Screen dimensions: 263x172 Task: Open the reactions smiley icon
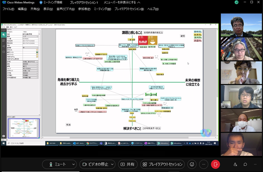click(192, 165)
